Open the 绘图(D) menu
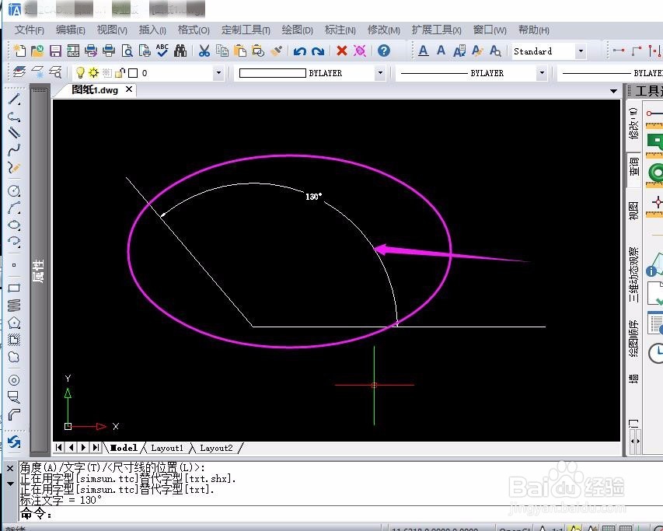Screen dimensions: 663x531 tap(297, 30)
